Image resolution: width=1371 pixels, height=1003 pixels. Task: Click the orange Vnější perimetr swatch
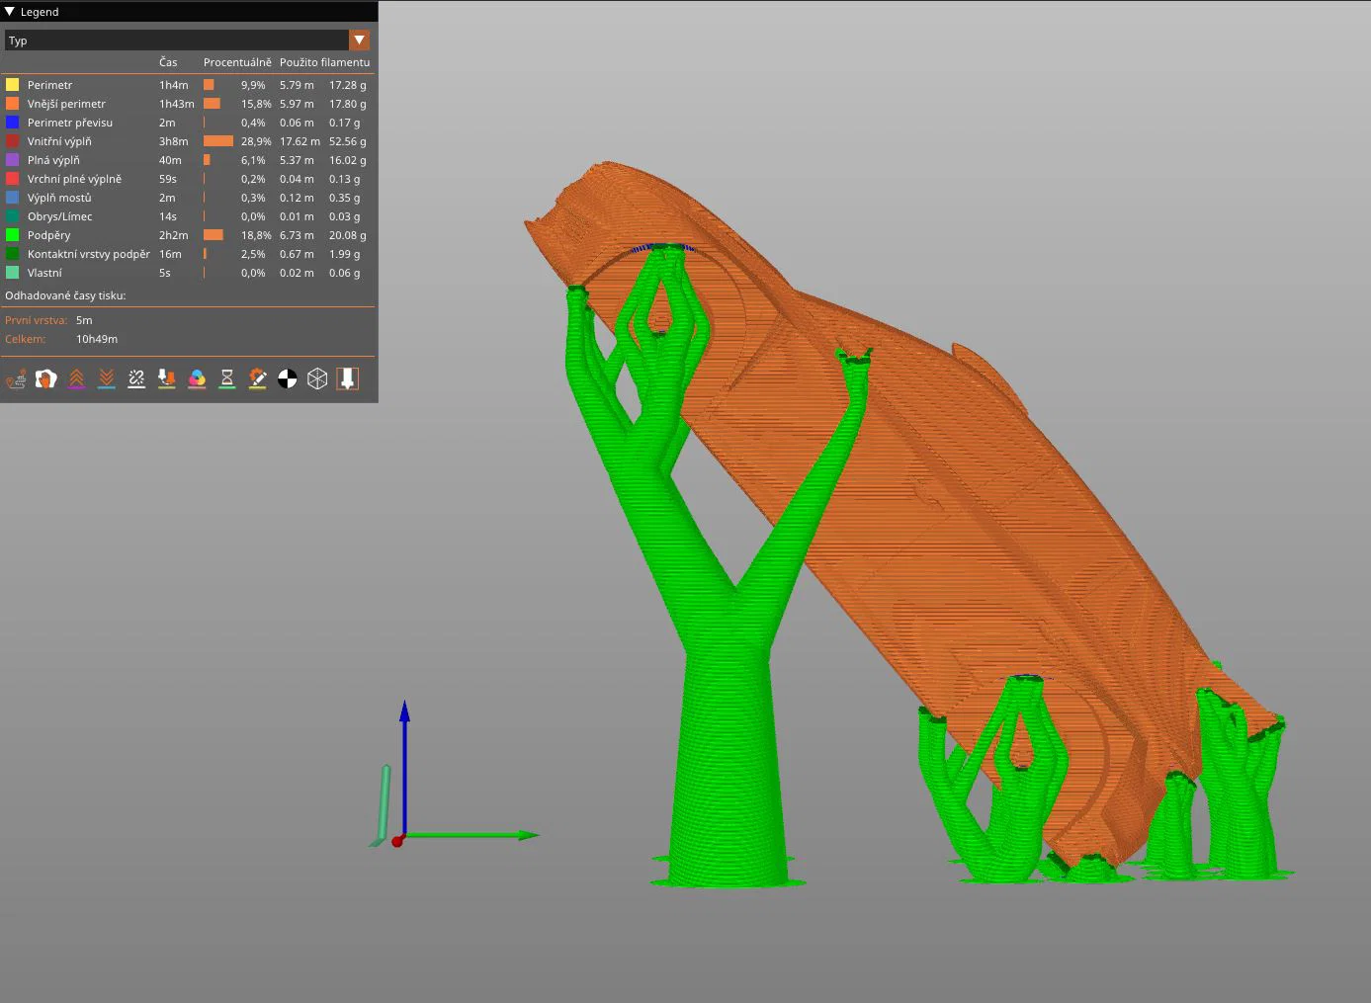pos(13,104)
